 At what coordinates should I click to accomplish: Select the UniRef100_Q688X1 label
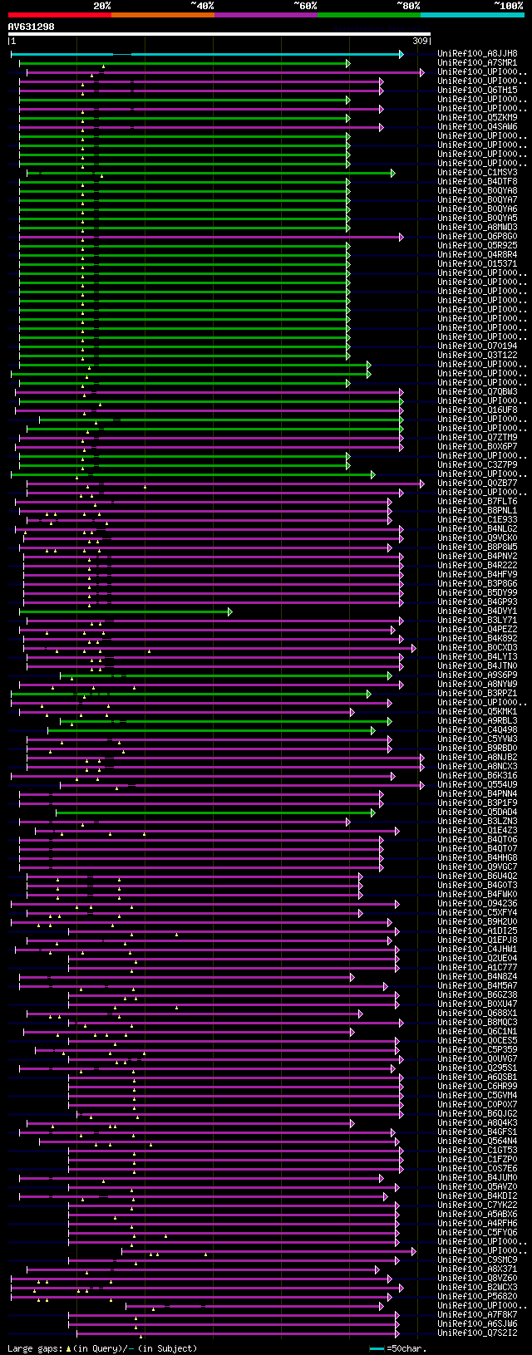(x=477, y=1014)
